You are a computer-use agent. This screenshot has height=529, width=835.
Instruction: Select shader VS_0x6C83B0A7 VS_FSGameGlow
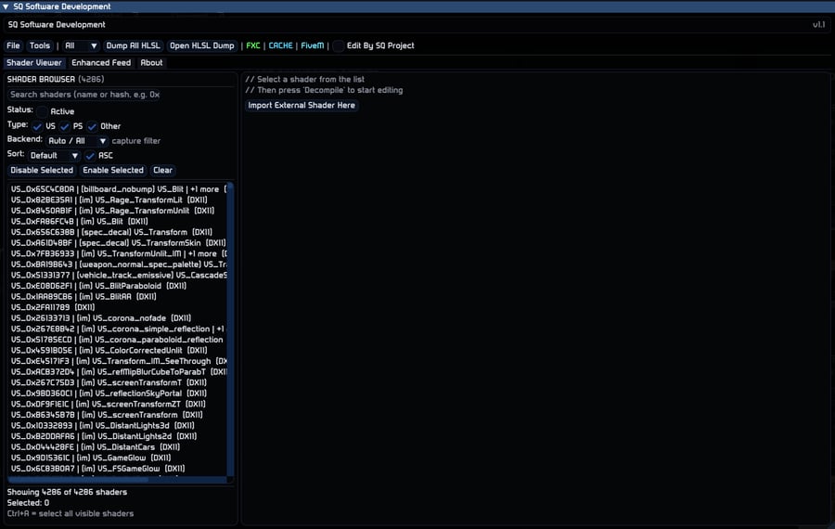[118, 469]
